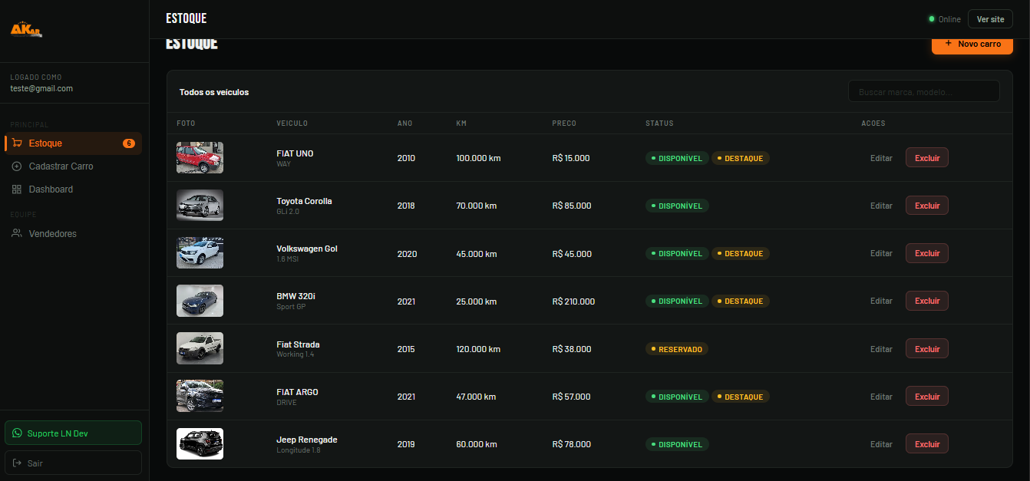This screenshot has height=481, width=1030.
Task: Click the mileage 120.000 km
Action: [478, 349]
